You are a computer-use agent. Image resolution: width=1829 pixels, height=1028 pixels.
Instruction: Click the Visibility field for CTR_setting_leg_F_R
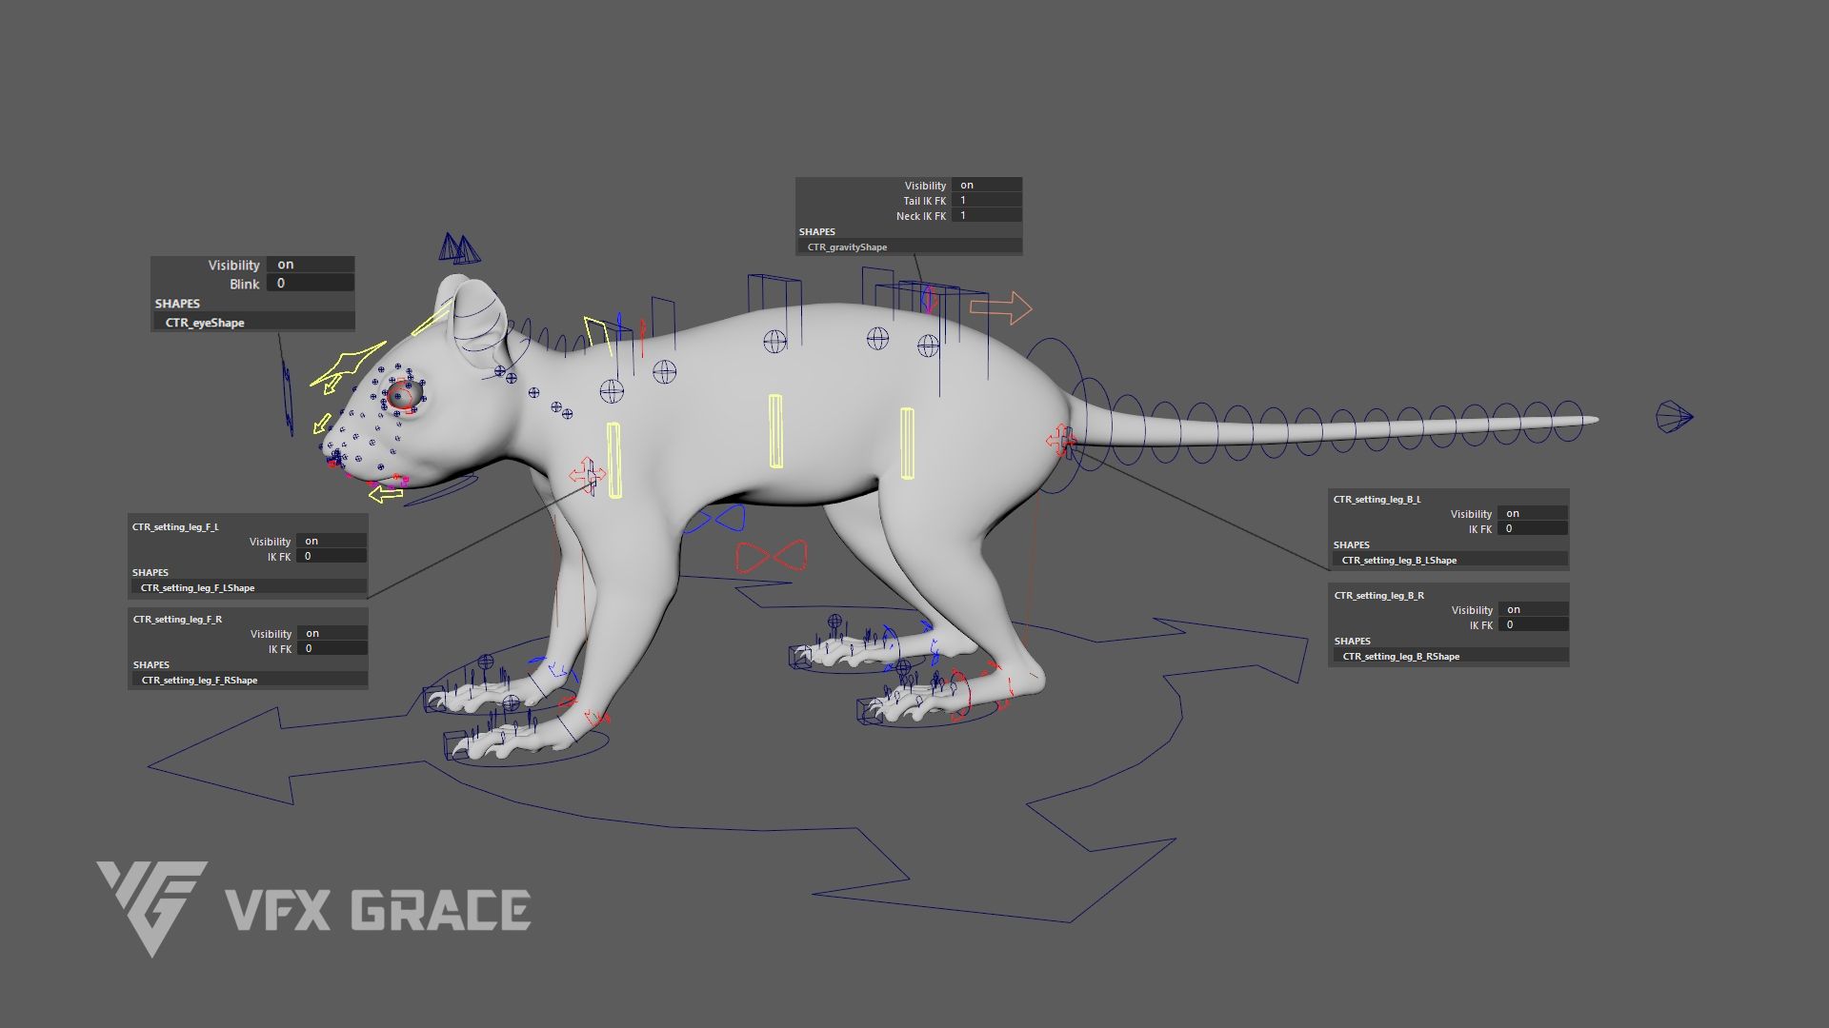332,633
